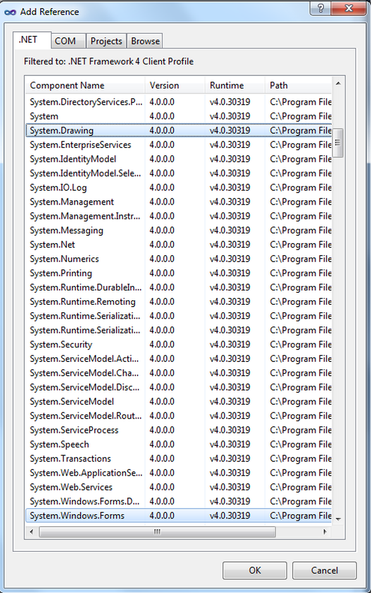Open the Browse tab
Viewport: 371px width, 593px height.
click(145, 41)
